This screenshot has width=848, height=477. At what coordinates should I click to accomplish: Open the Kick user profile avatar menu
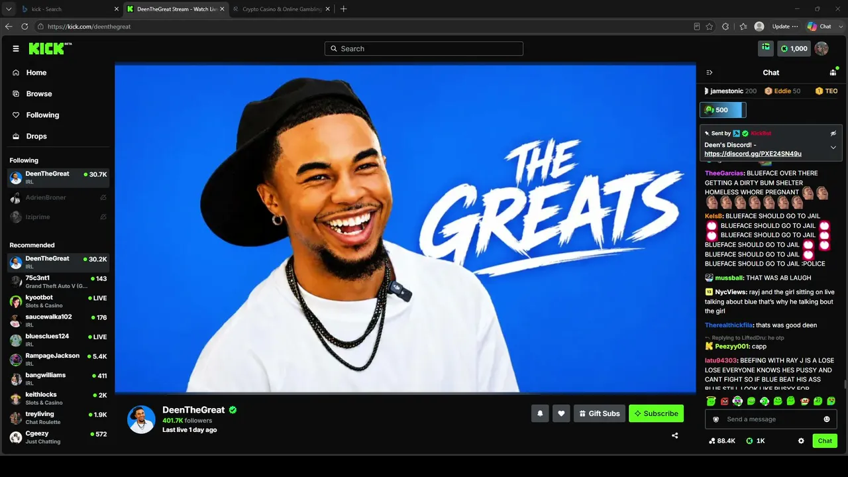pos(821,48)
